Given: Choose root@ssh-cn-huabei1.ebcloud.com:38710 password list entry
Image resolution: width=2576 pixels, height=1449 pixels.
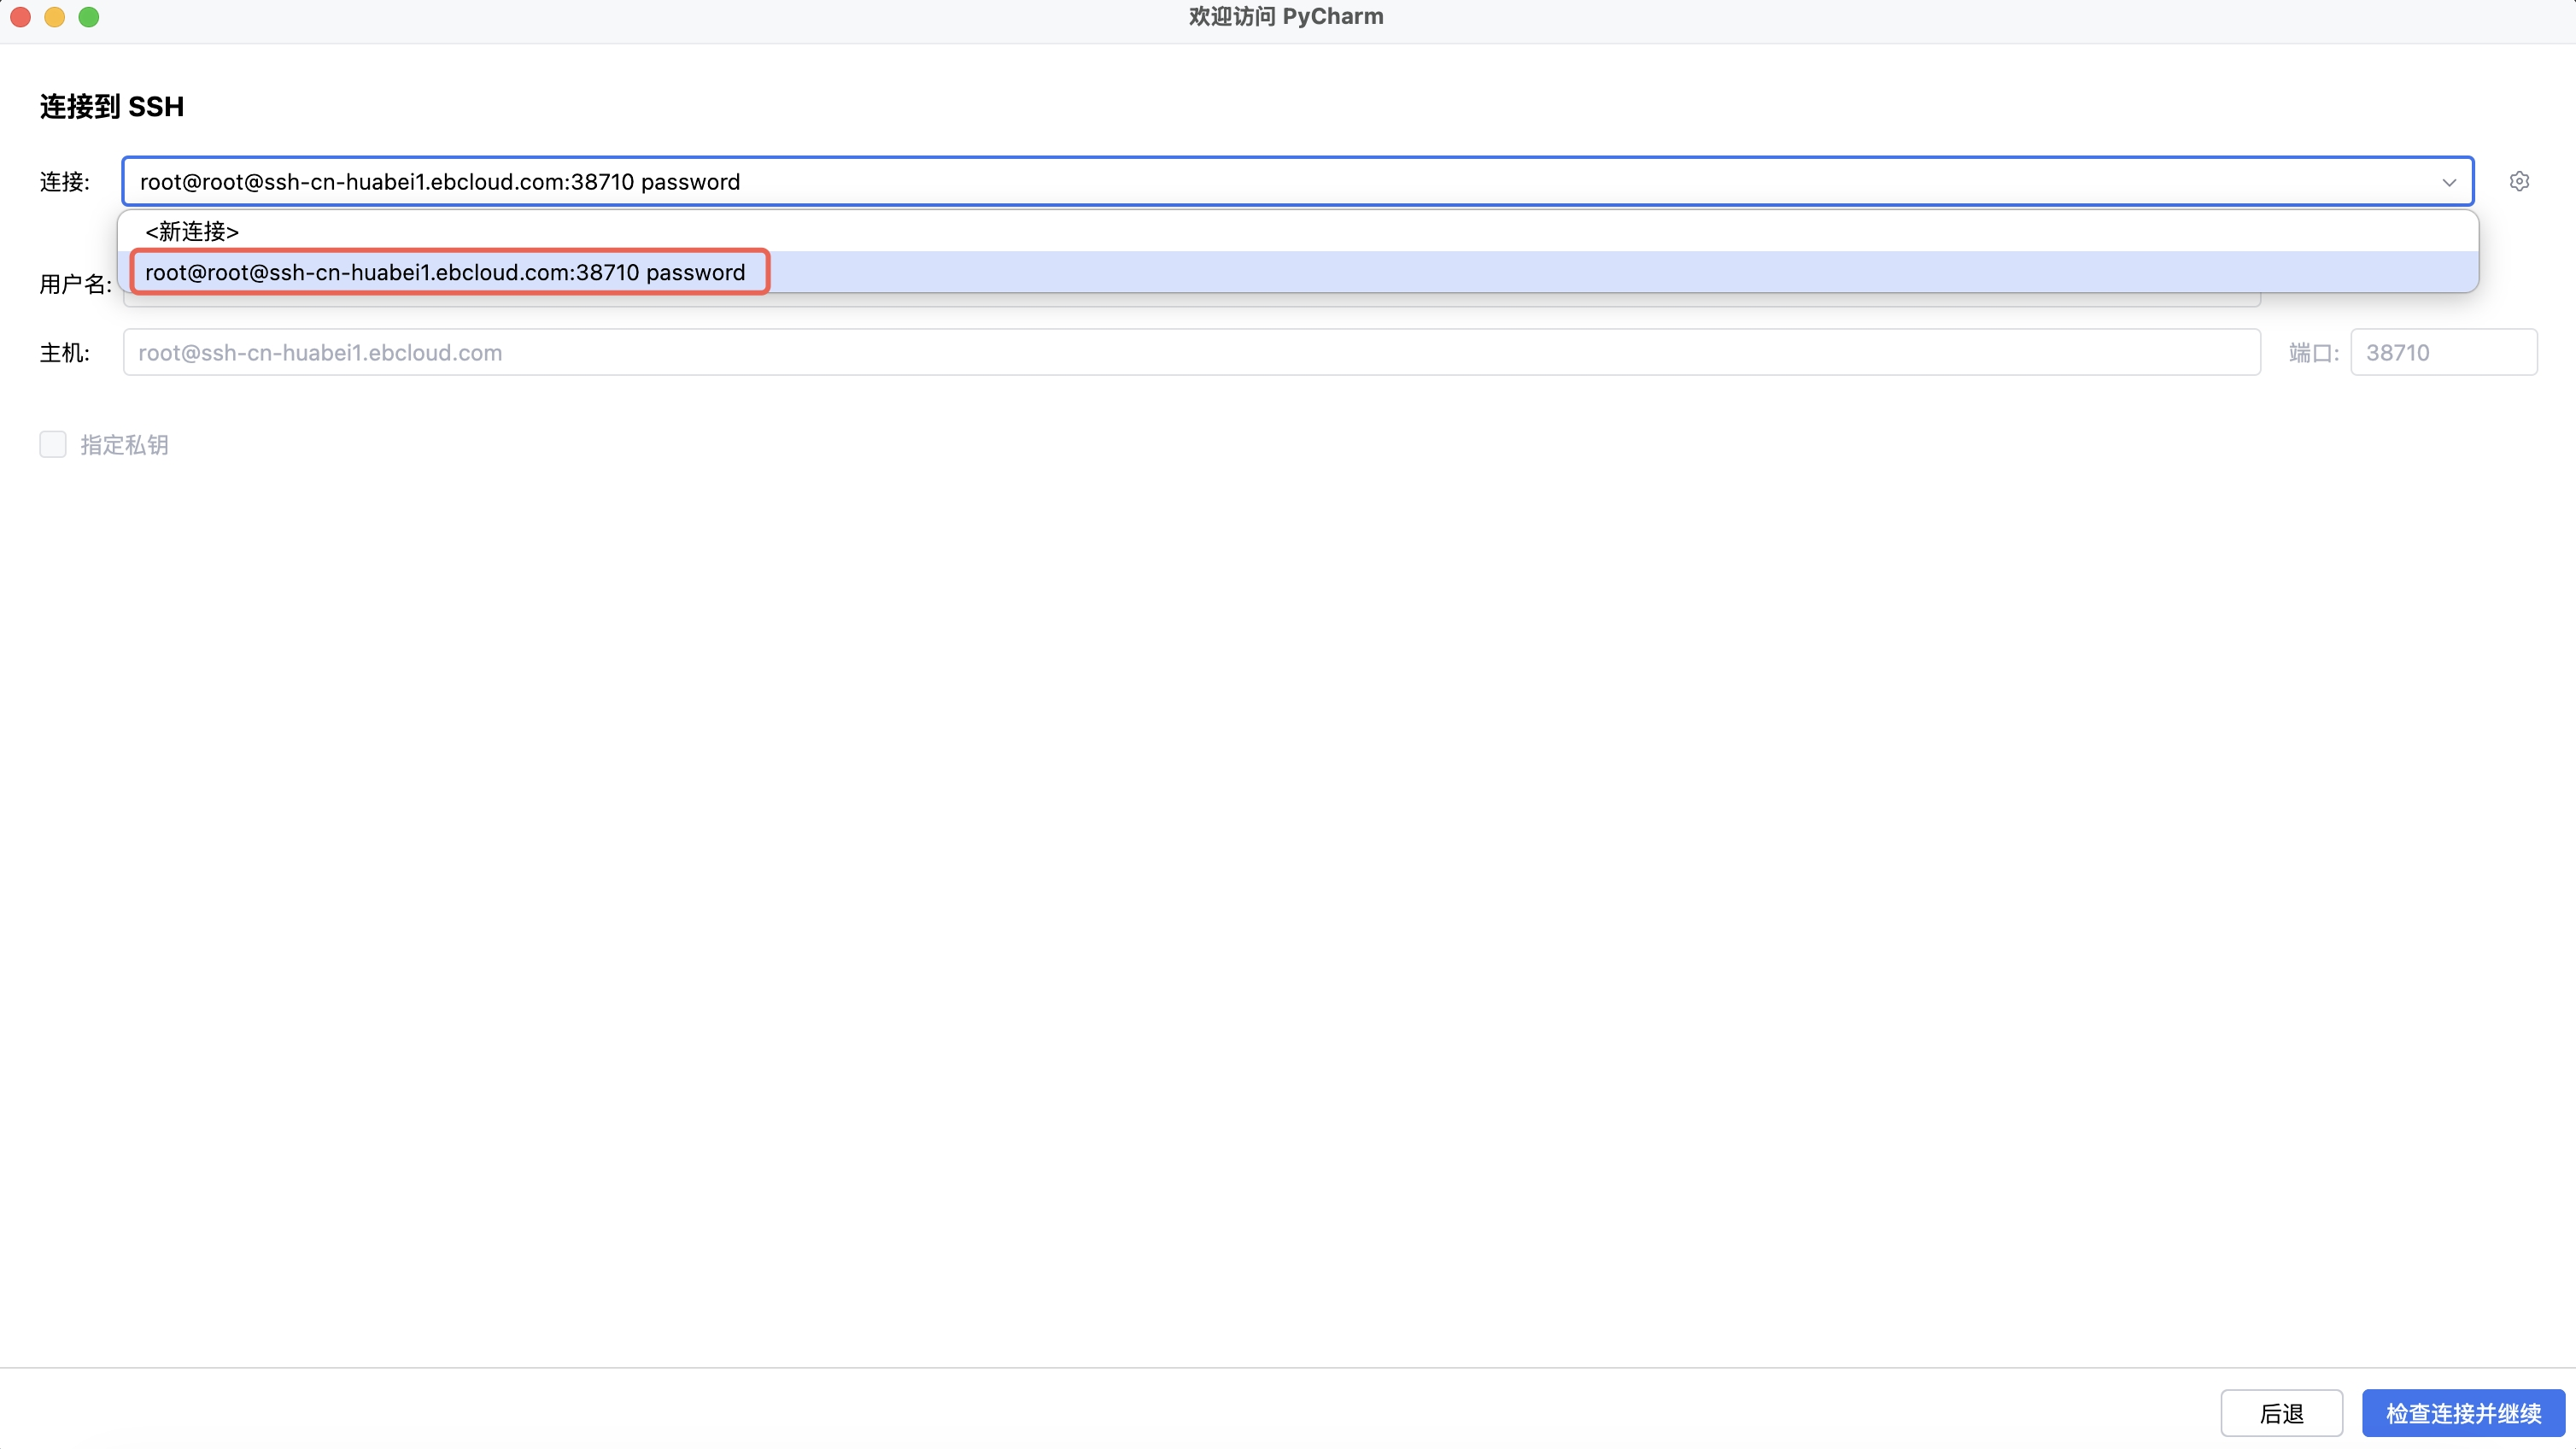Looking at the screenshot, I should click(445, 272).
